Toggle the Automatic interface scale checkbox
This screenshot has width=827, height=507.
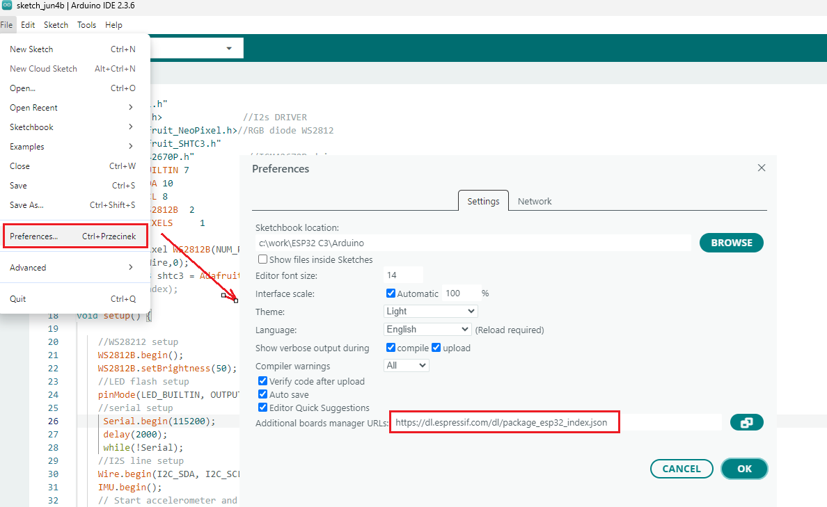click(391, 293)
